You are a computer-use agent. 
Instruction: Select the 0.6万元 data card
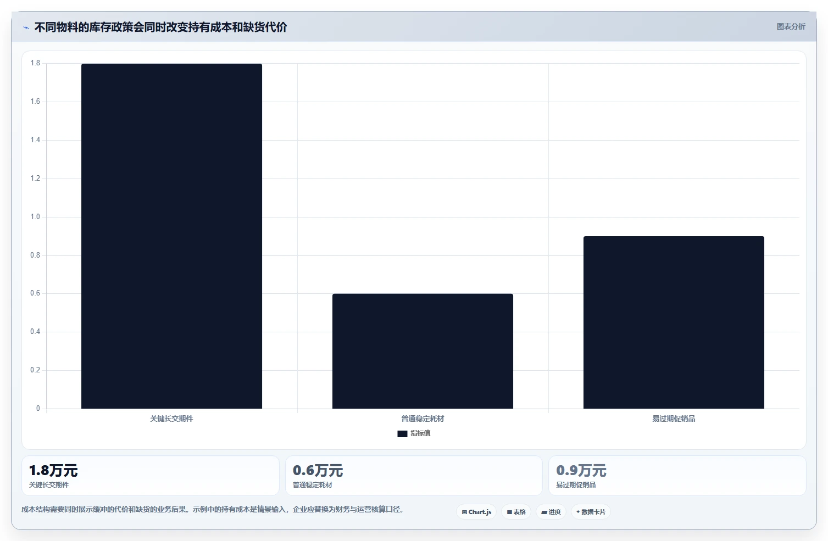tap(414, 476)
